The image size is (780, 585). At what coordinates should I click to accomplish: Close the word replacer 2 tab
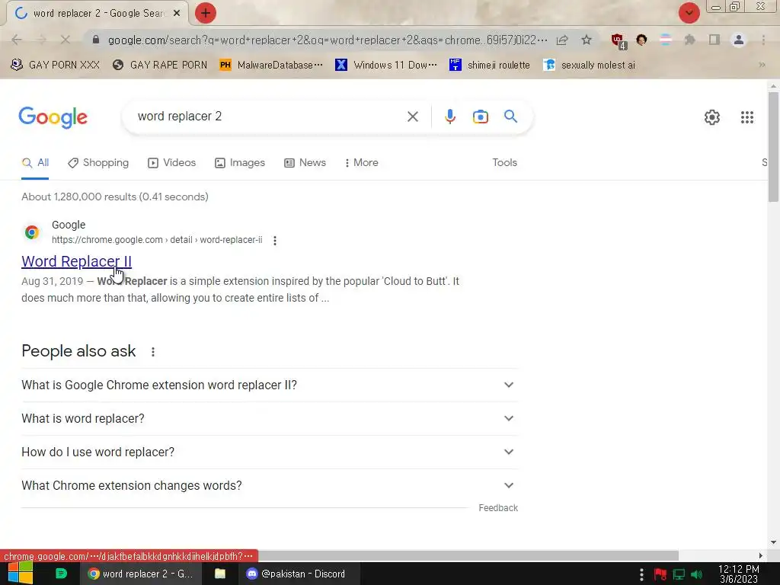tap(177, 14)
